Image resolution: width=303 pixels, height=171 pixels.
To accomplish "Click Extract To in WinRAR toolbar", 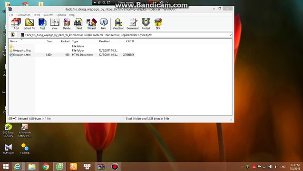I will click(29, 24).
